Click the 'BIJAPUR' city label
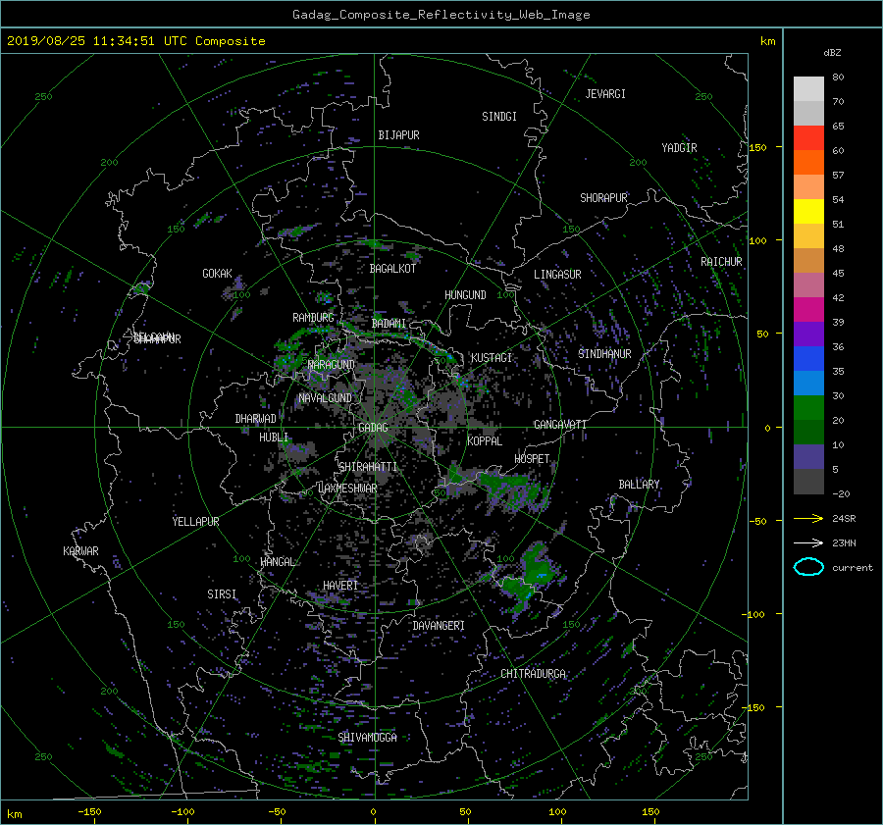The height and width of the screenshot is (825, 883). [398, 135]
